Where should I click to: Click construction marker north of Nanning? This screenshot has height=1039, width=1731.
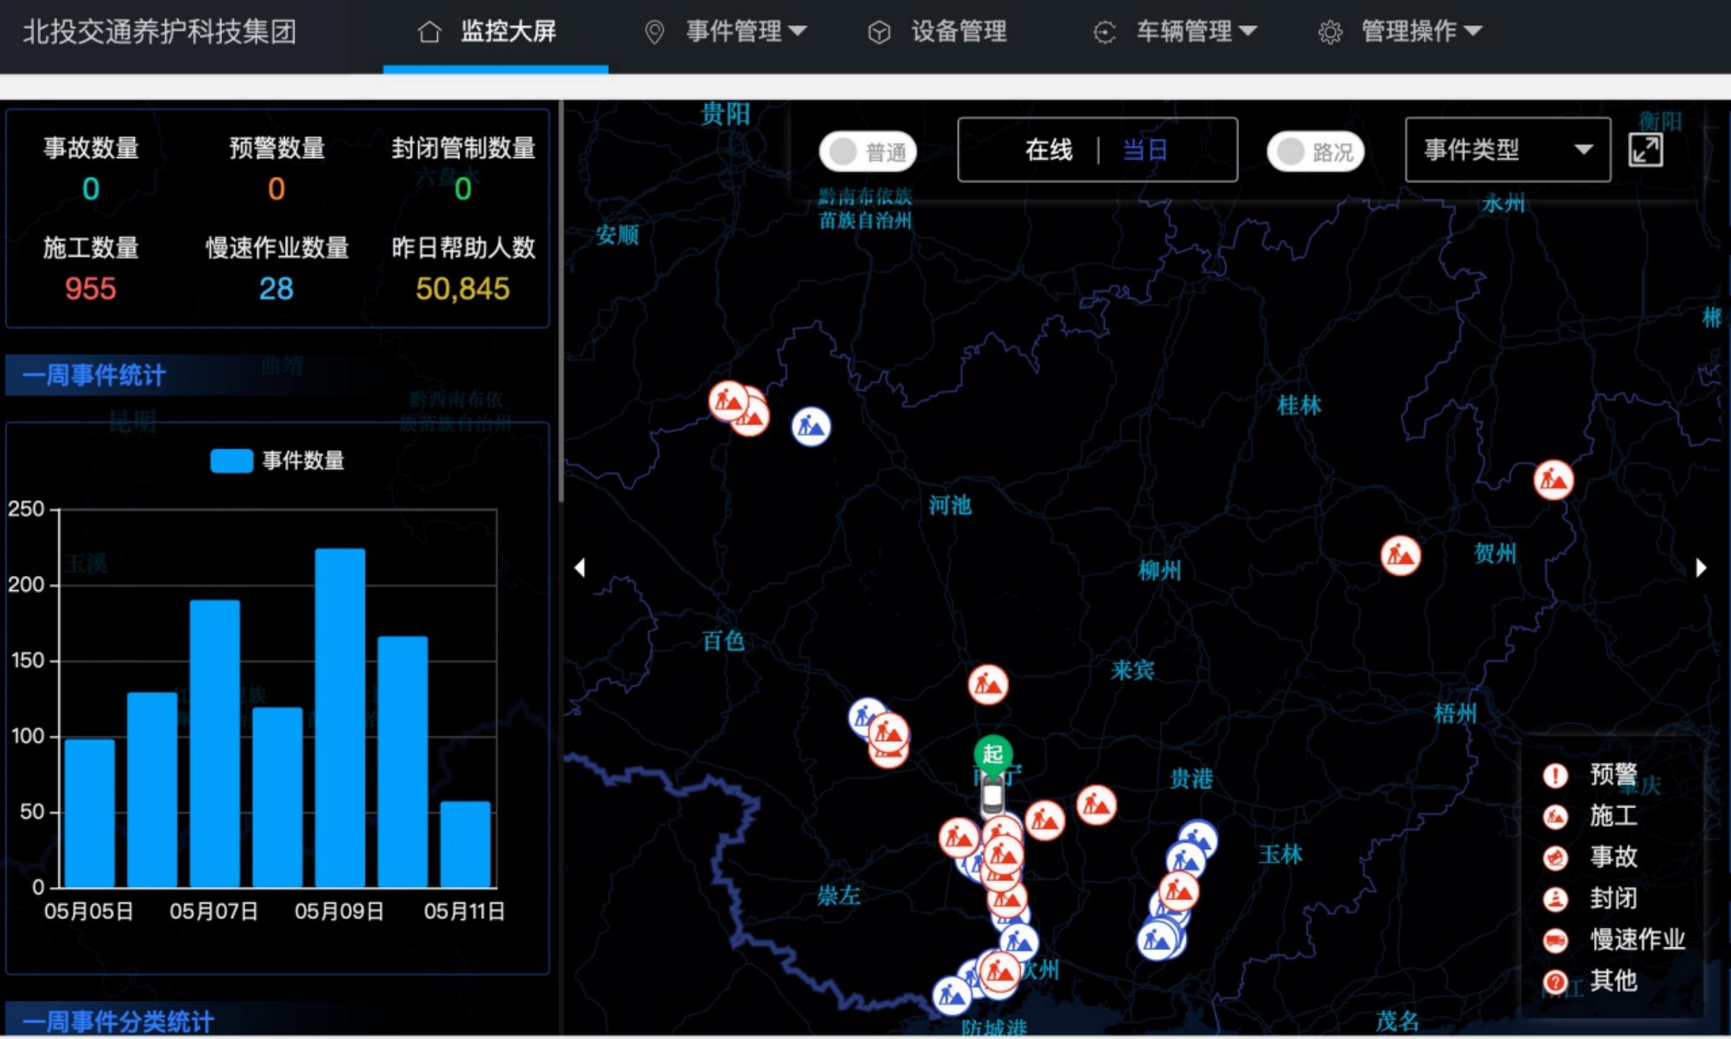pyautogui.click(x=987, y=684)
